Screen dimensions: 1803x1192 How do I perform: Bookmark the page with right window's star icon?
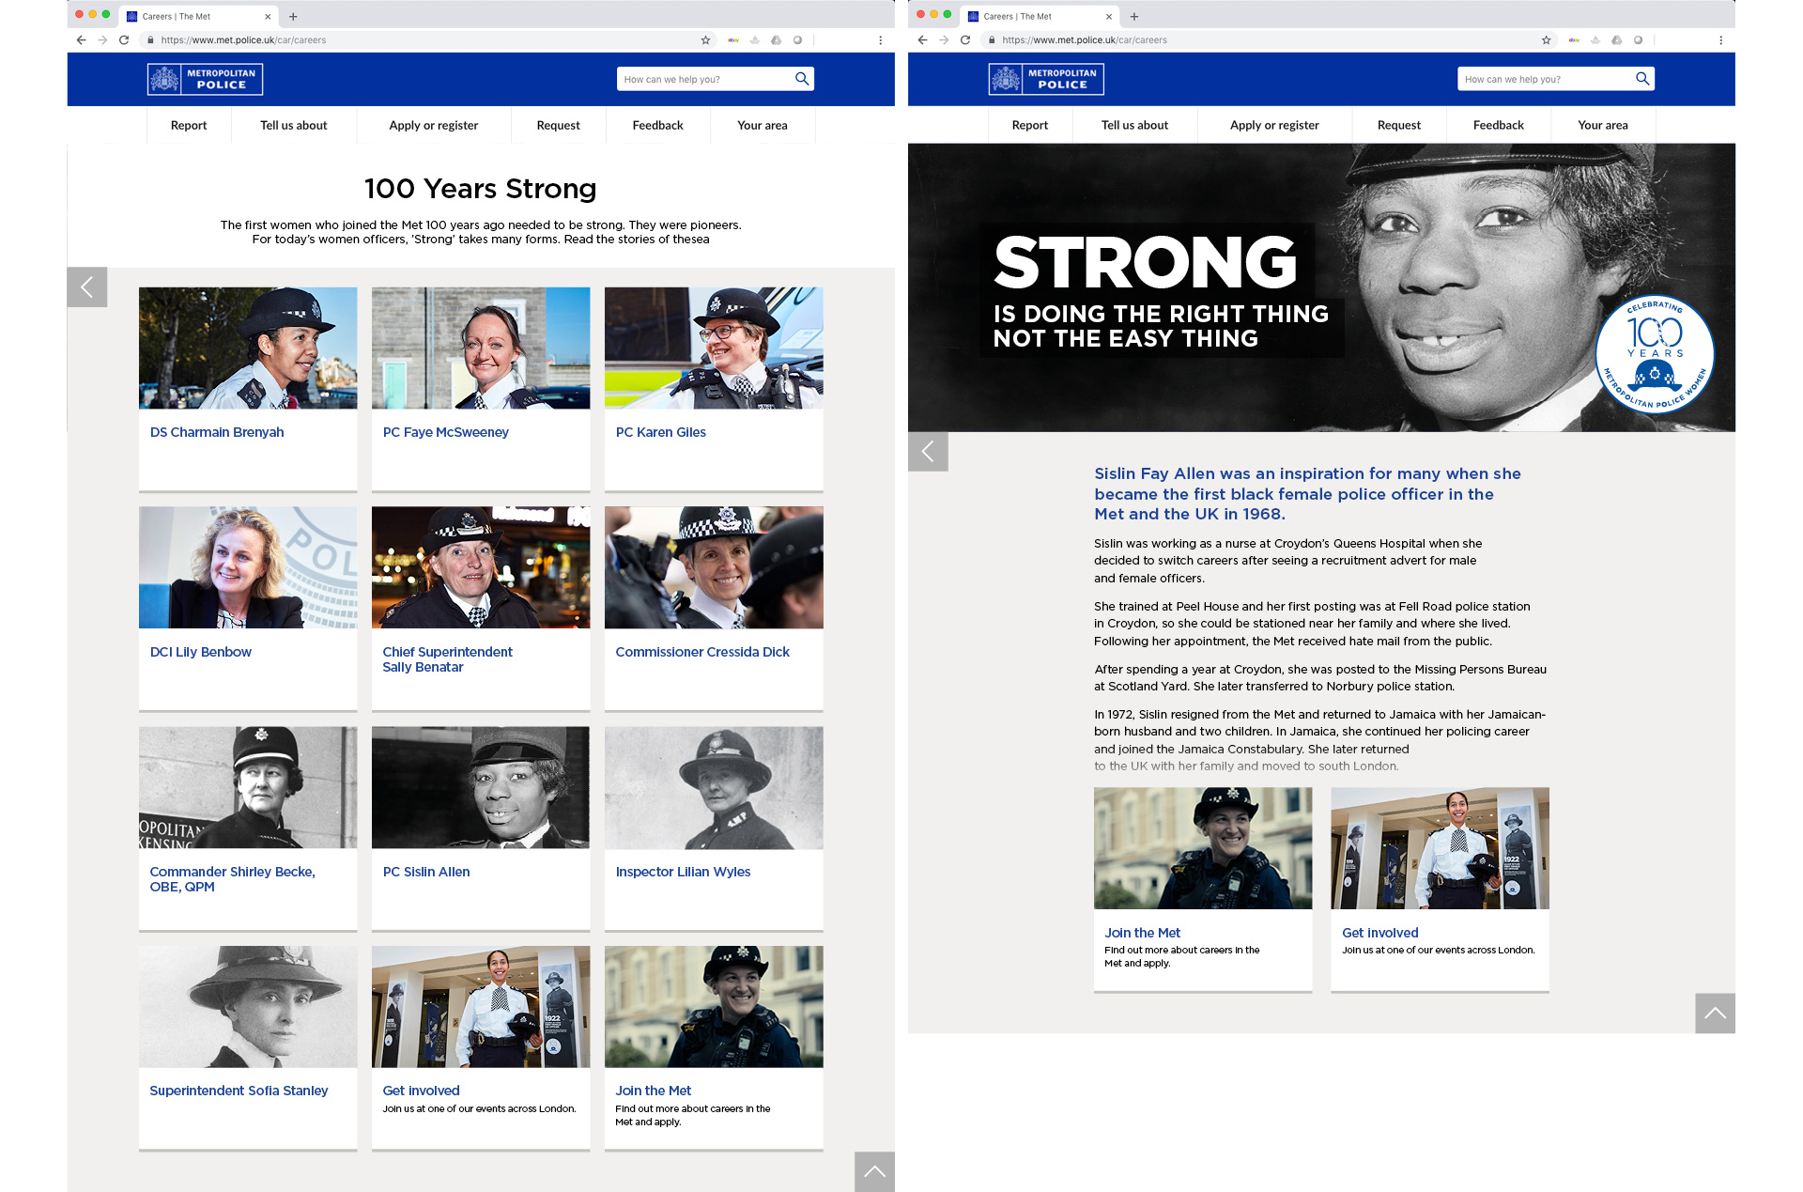1546,40
